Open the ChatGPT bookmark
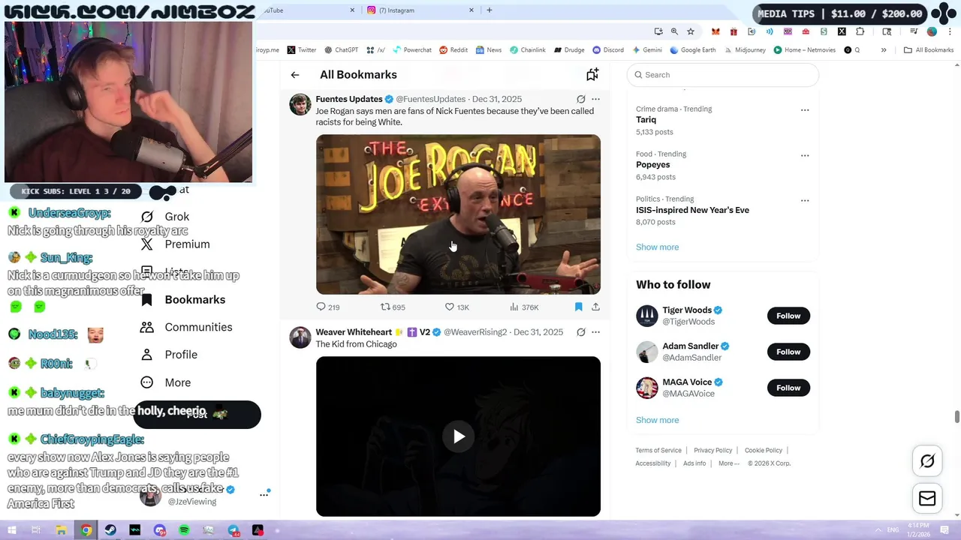The width and height of the screenshot is (961, 540). [x=341, y=50]
